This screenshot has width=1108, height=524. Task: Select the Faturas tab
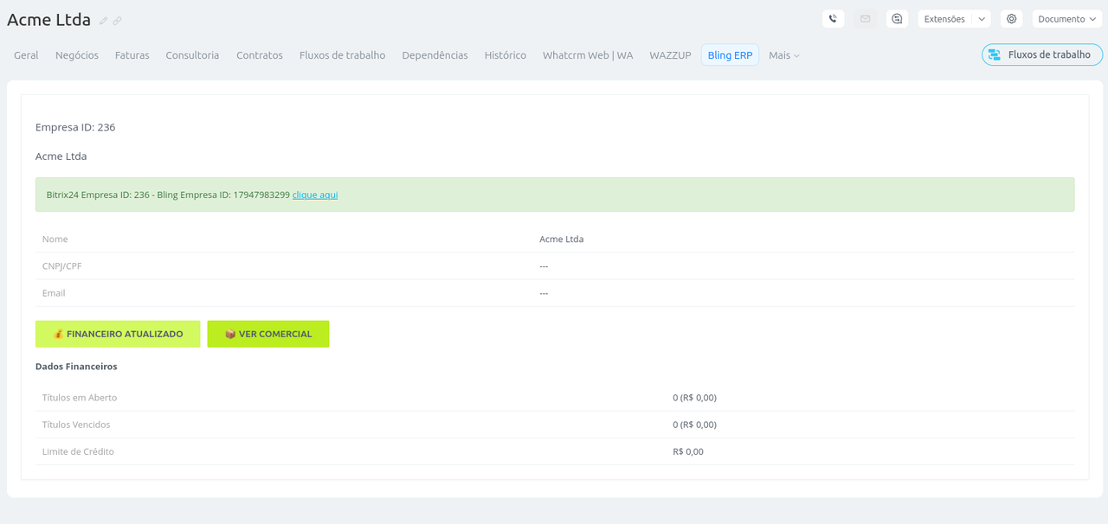[132, 55]
